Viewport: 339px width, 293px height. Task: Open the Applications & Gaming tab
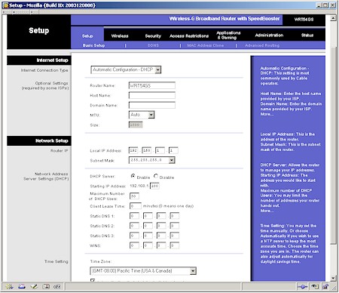228,35
